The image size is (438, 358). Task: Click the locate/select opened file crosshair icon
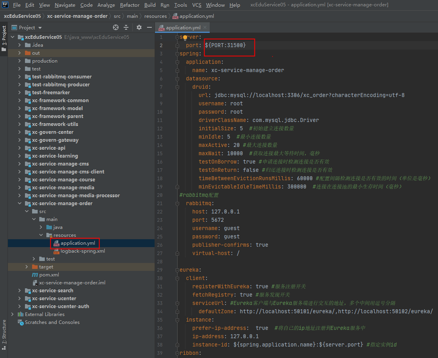116,27
